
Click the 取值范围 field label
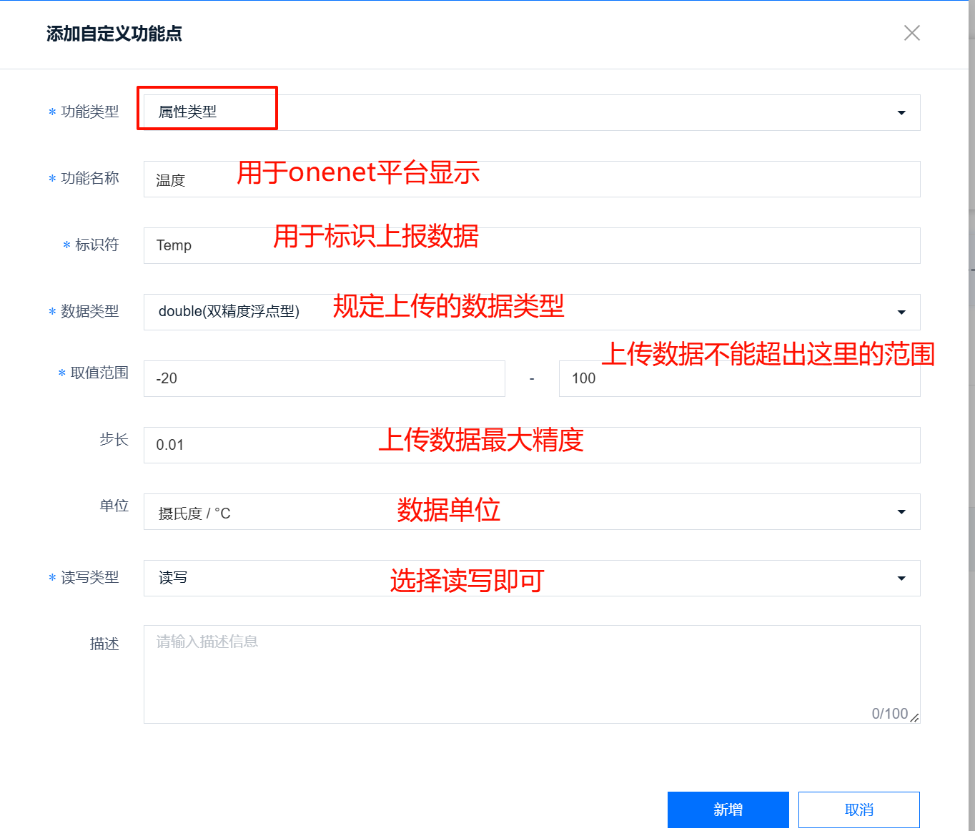[99, 373]
